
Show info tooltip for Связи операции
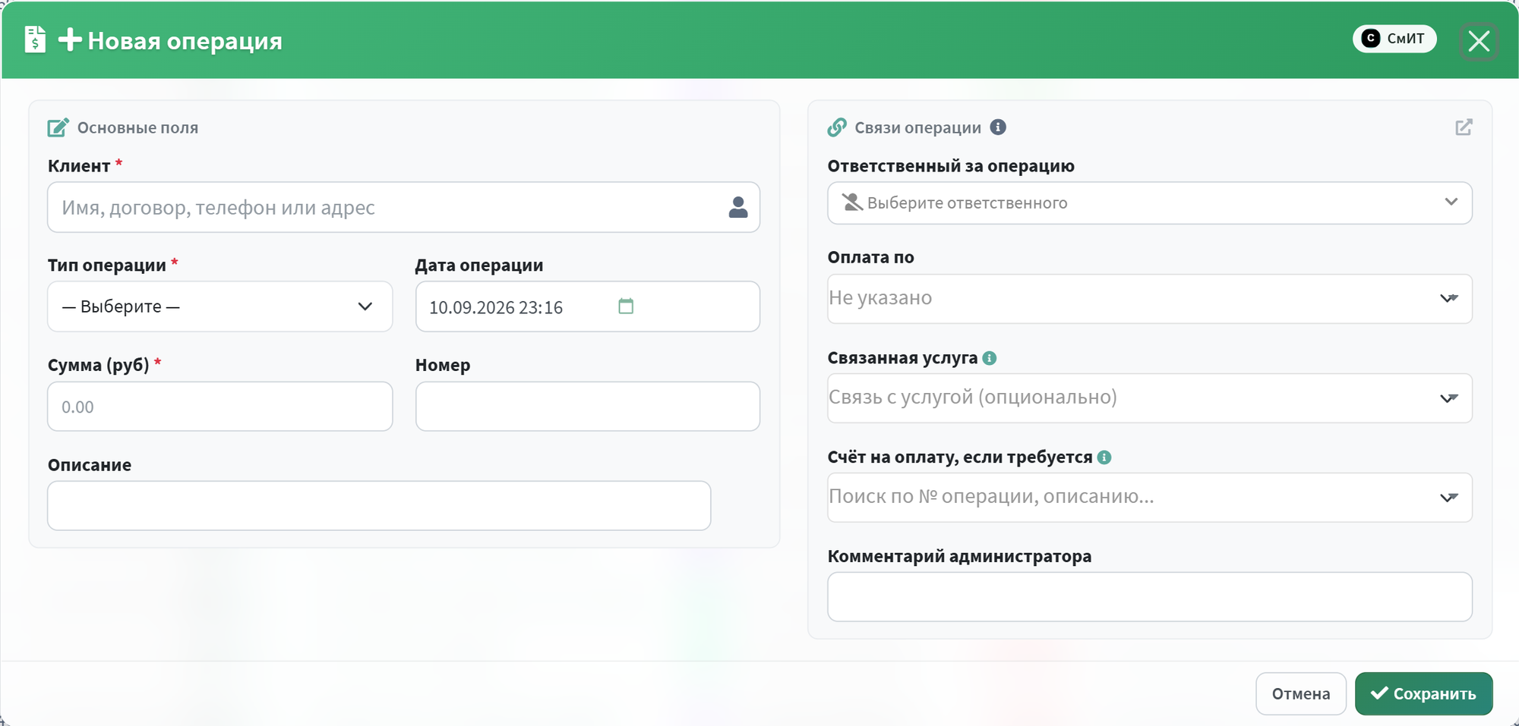click(998, 127)
